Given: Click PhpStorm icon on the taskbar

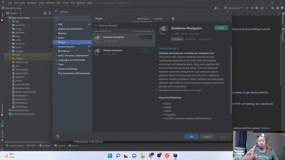Looking at the screenshot, I should pyautogui.click(x=175, y=156).
